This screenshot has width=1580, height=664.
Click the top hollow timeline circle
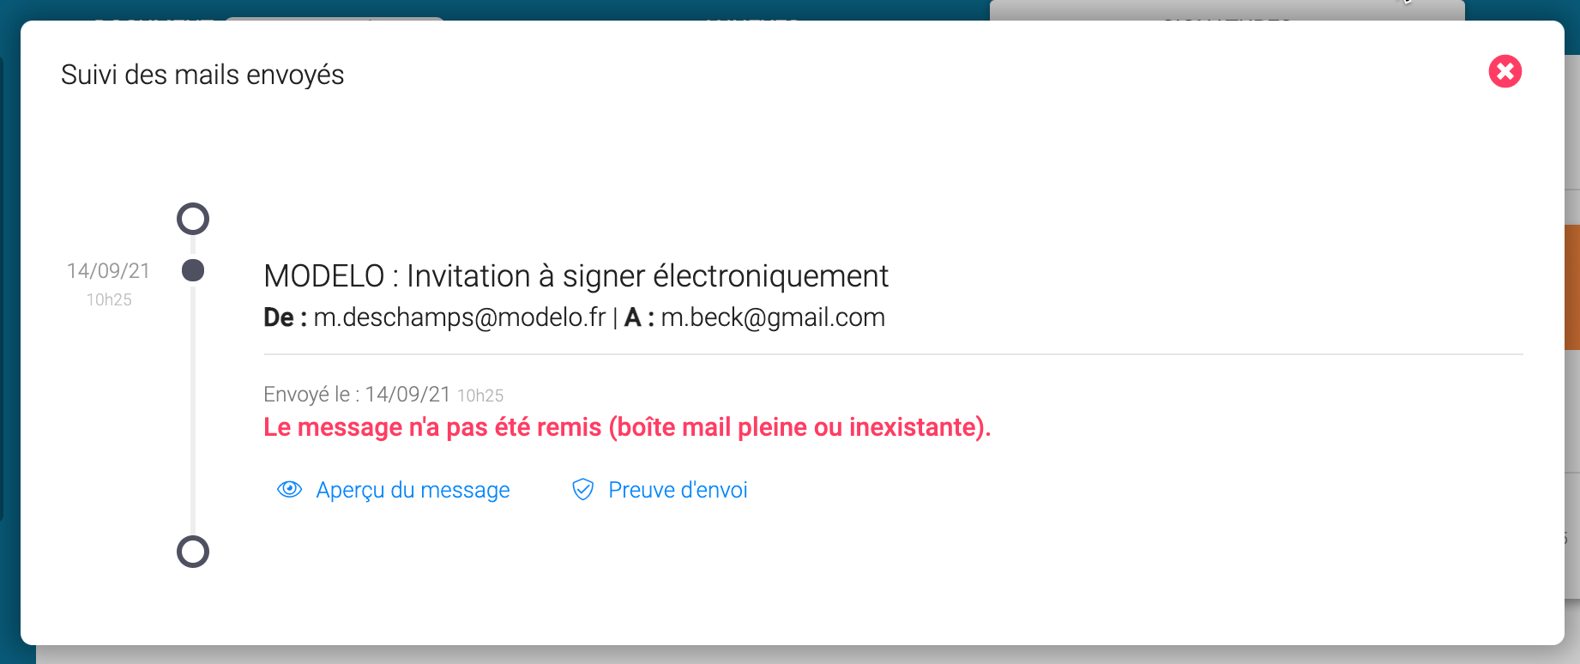point(193,219)
